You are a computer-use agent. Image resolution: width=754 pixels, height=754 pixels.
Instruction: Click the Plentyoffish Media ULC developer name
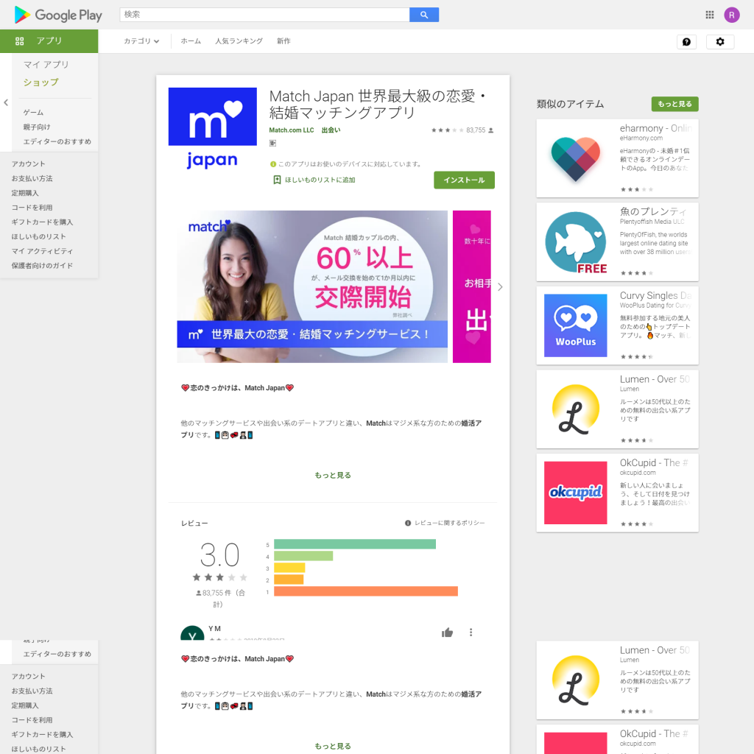pyautogui.click(x=652, y=222)
